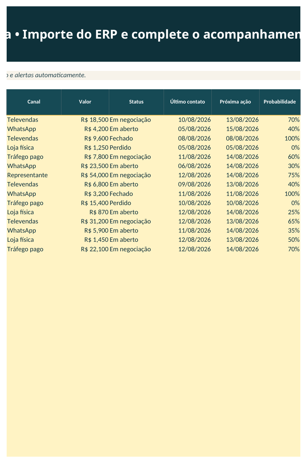Select the 06/08/2026 last contact date
Viewport: 307px width, 463px height.
188,166
